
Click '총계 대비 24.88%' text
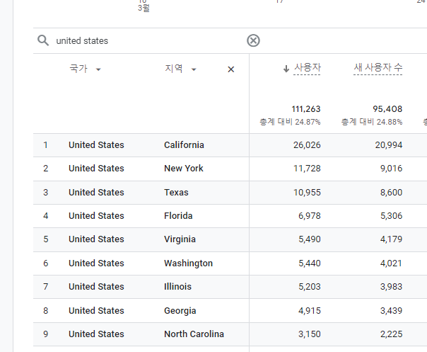coord(372,122)
